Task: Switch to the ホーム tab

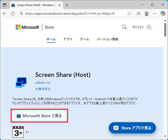Action: coord(51,39)
